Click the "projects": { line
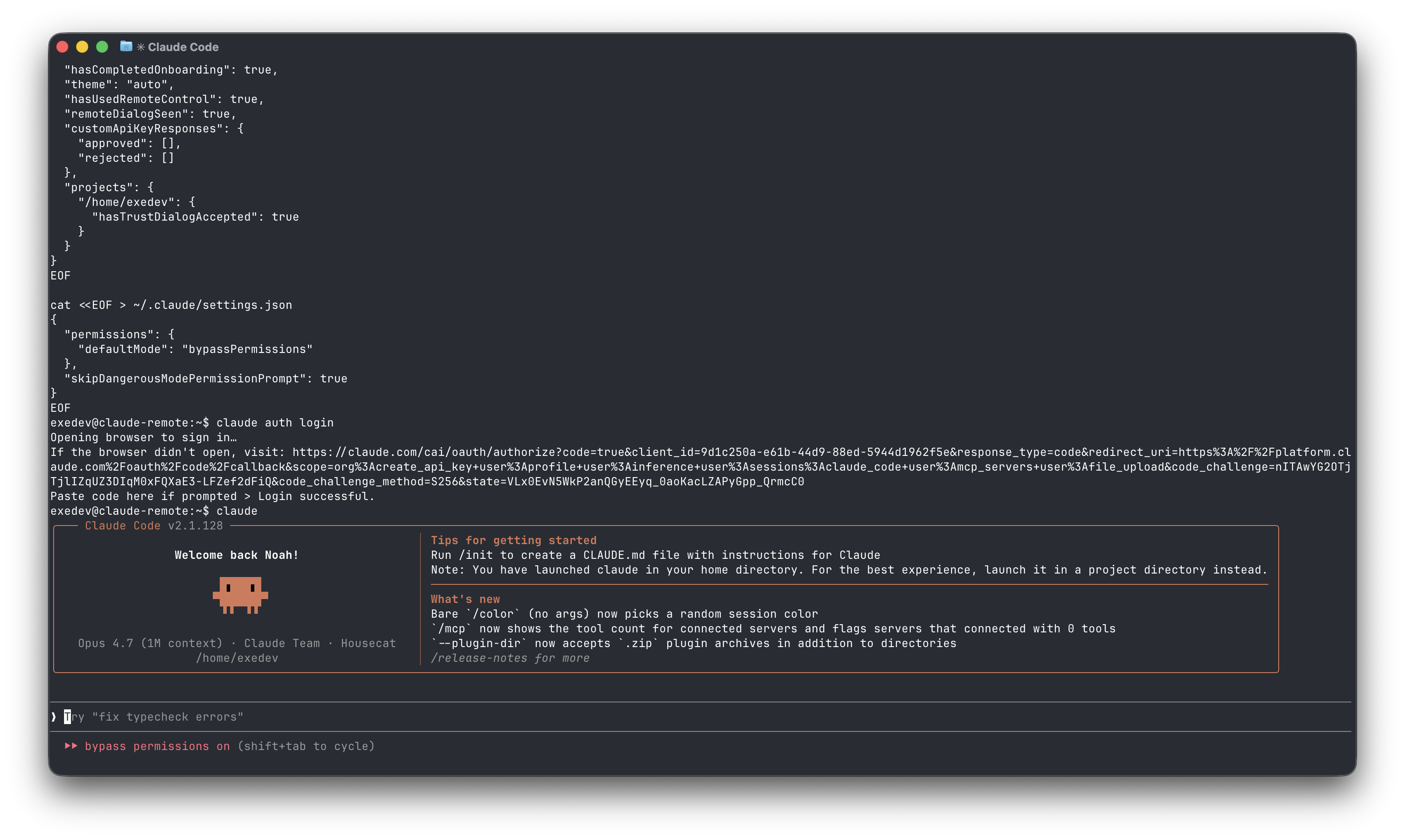 (x=109, y=187)
